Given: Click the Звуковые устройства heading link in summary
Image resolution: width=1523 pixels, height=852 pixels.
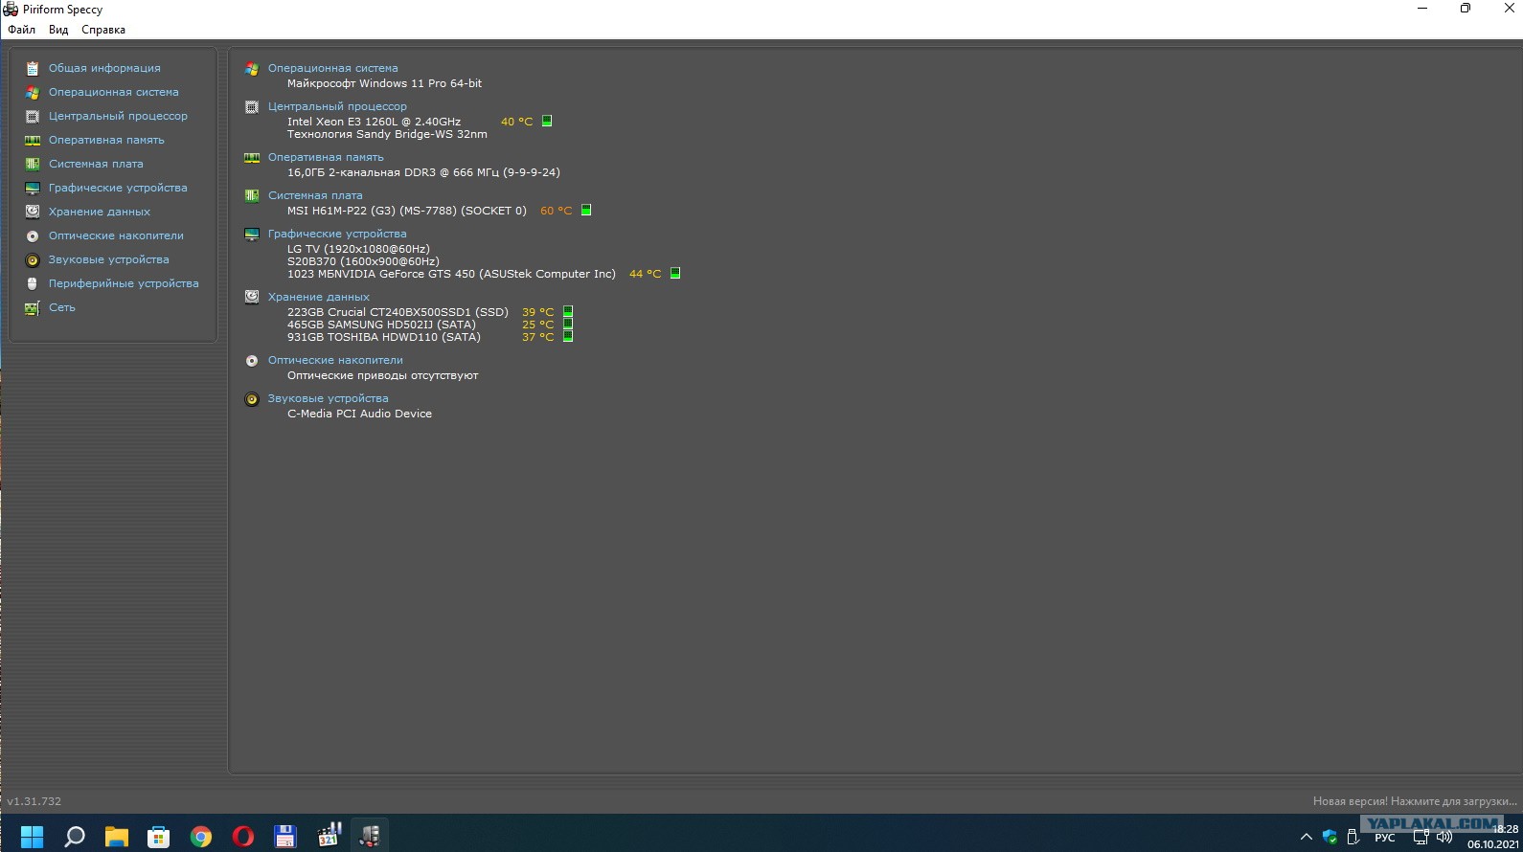Looking at the screenshot, I should [x=329, y=398].
